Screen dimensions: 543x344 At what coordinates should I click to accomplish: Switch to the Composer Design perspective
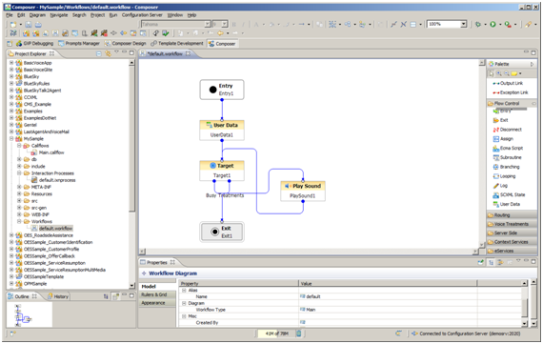click(126, 43)
